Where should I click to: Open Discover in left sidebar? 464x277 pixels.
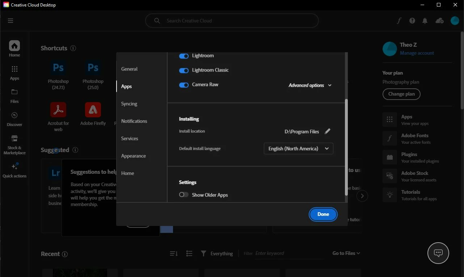point(14,119)
